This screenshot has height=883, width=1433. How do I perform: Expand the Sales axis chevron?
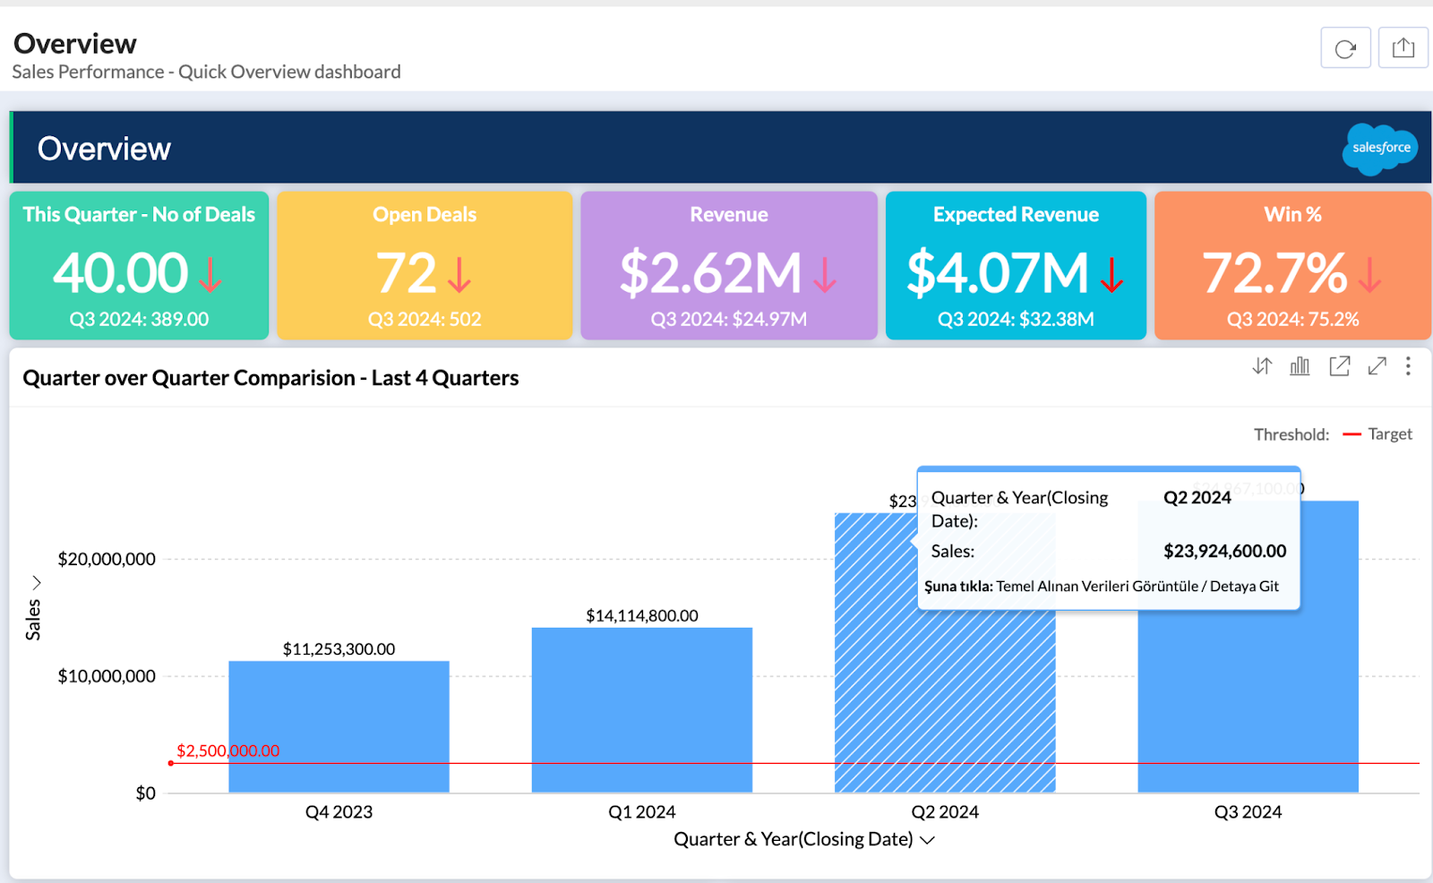click(37, 583)
